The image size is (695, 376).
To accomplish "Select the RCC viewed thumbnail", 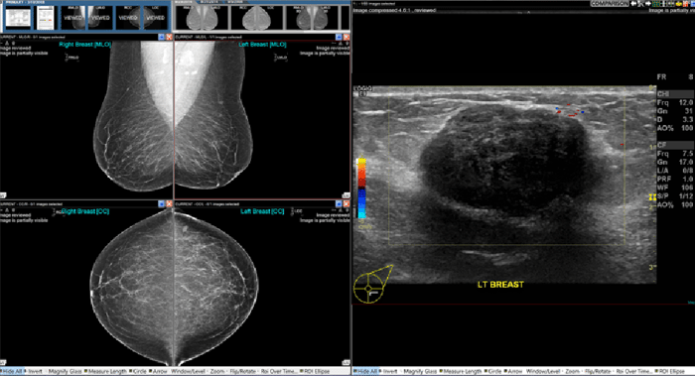I will pos(128,18).
